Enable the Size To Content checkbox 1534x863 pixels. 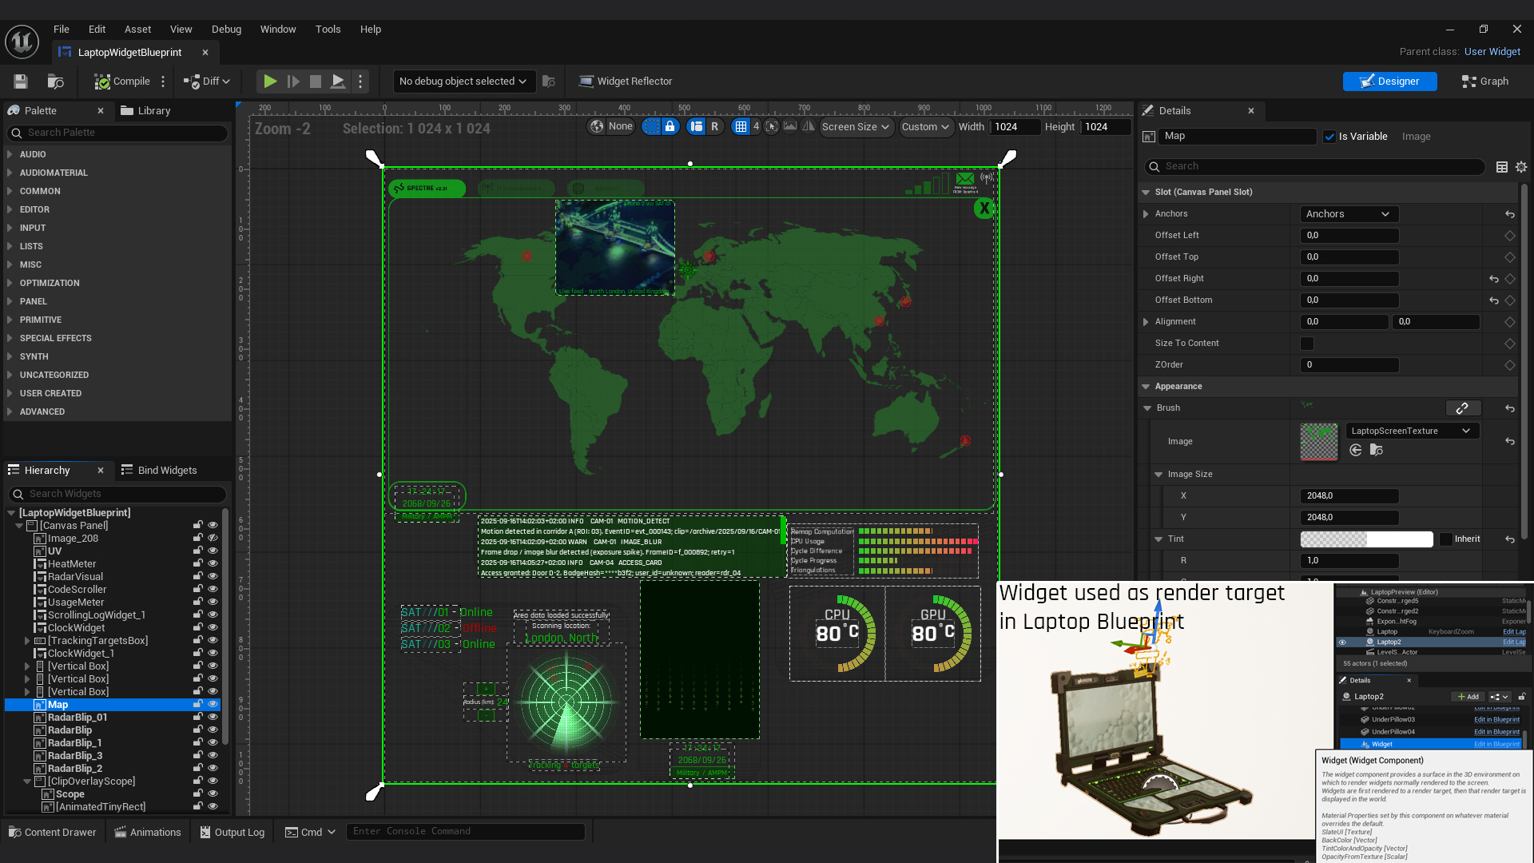(1307, 344)
